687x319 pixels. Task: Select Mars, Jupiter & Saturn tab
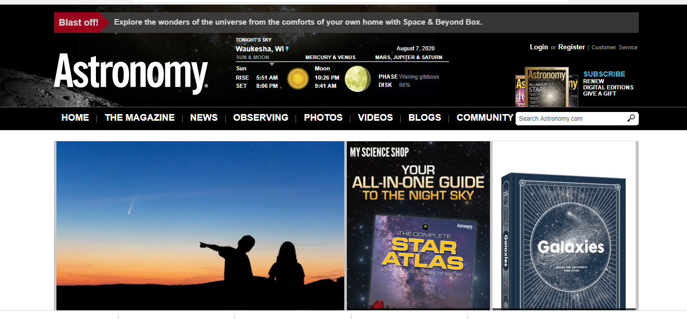click(408, 58)
